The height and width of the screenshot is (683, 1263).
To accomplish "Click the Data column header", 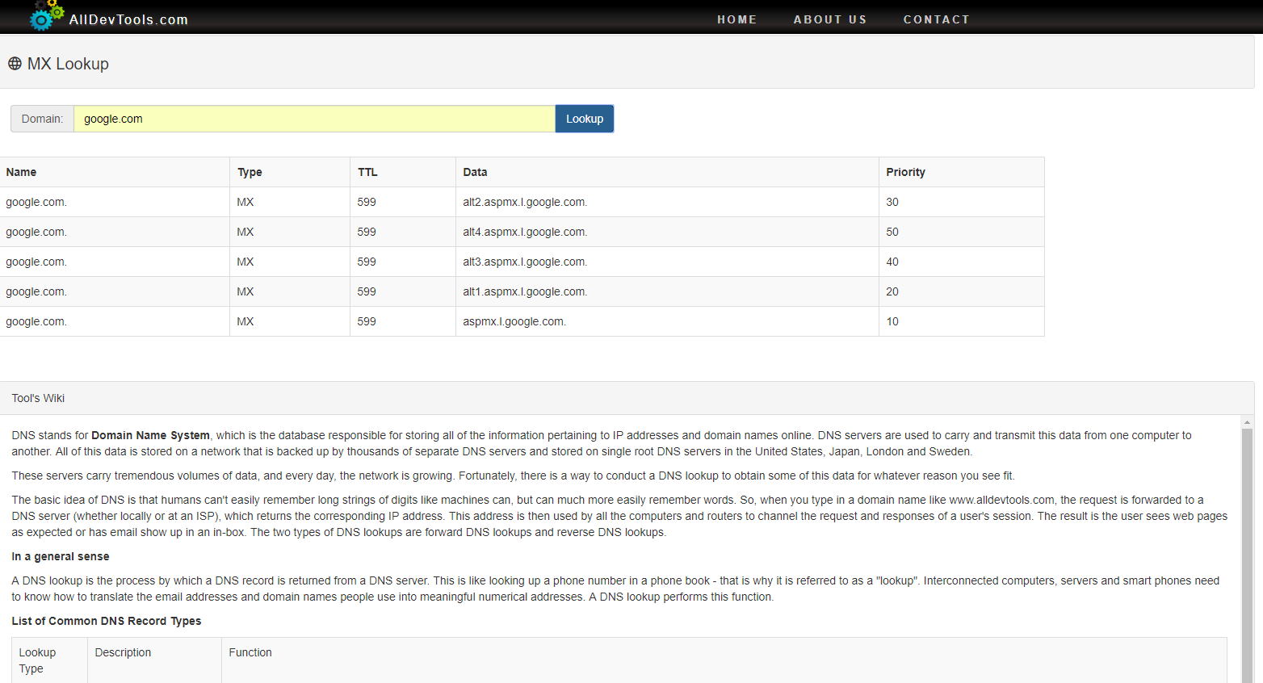I will (x=667, y=172).
